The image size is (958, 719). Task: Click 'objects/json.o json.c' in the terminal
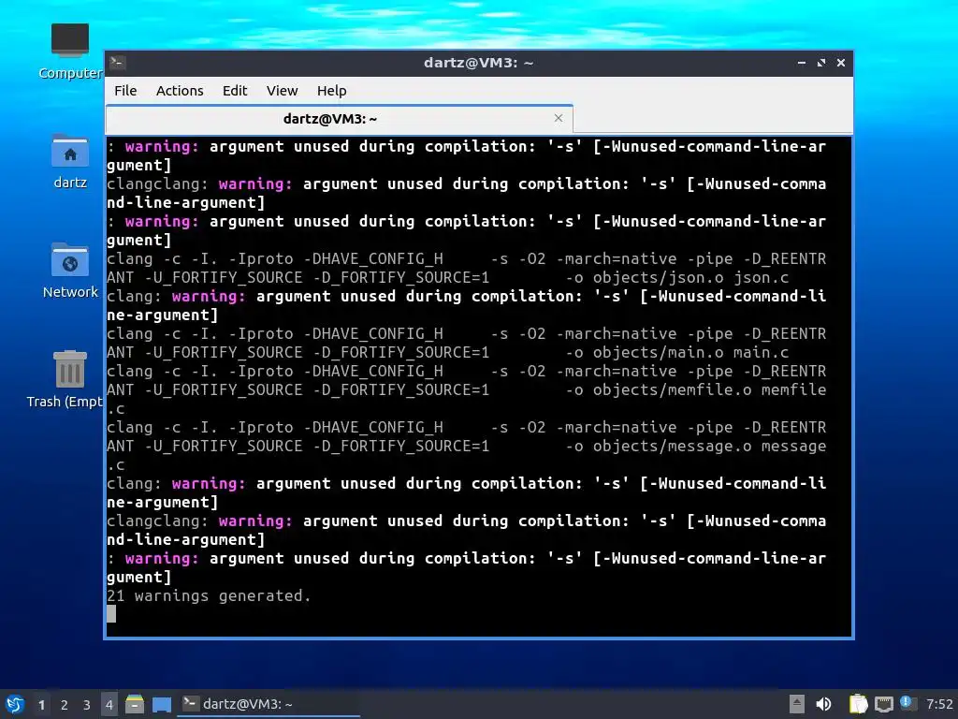click(x=690, y=277)
